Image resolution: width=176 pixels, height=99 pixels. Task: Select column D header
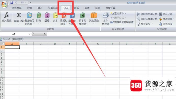pos(55,44)
